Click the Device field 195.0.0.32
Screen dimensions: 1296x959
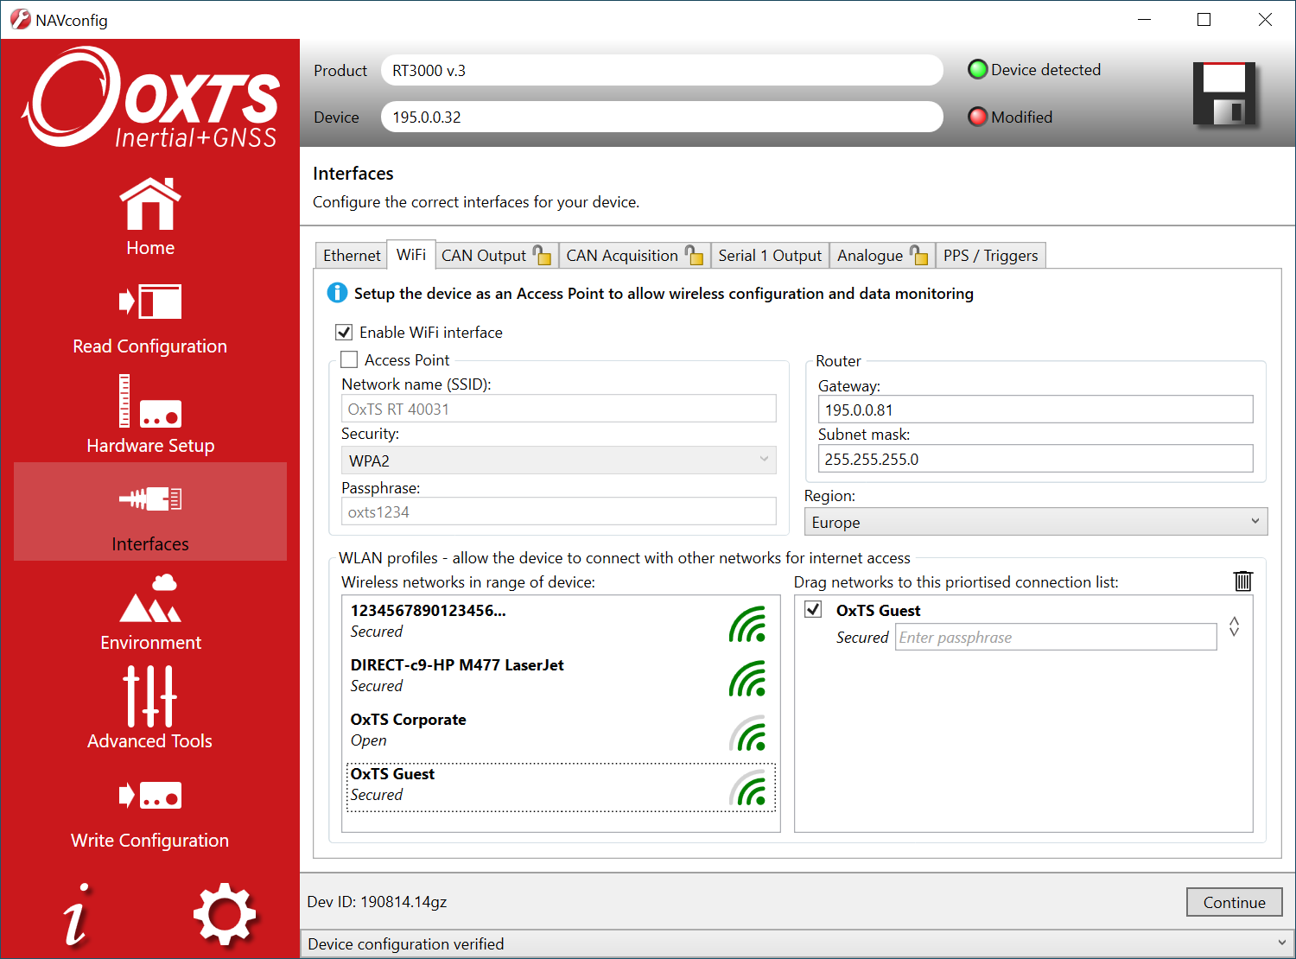[x=662, y=117]
